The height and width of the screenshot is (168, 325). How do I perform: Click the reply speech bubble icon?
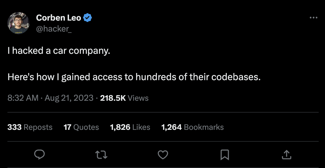click(x=39, y=155)
